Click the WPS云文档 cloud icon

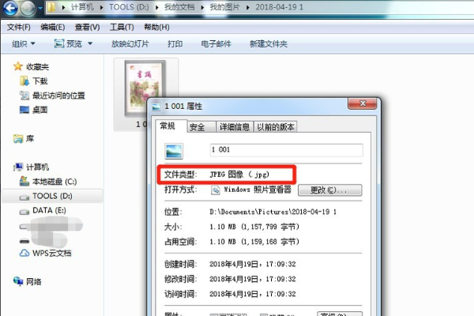click(24, 253)
